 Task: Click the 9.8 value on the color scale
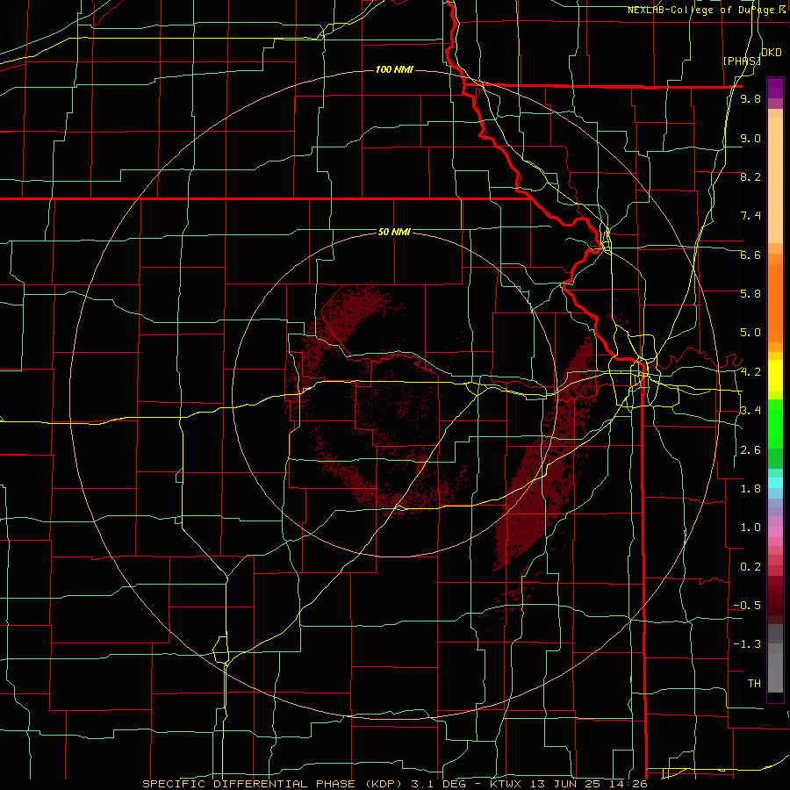750,98
